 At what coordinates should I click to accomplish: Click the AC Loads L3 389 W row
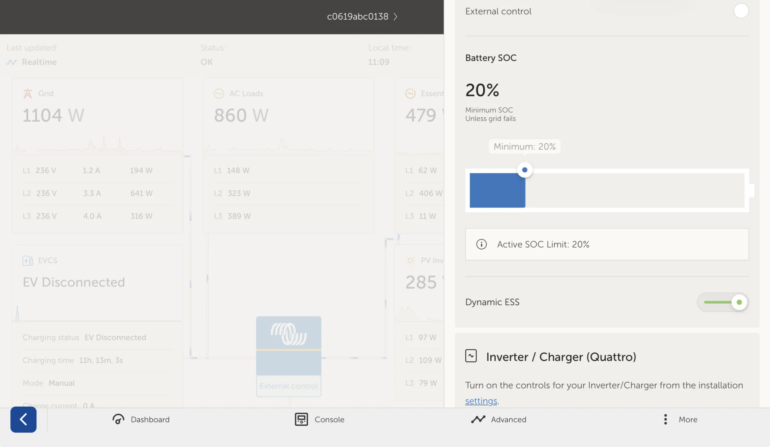(289, 216)
